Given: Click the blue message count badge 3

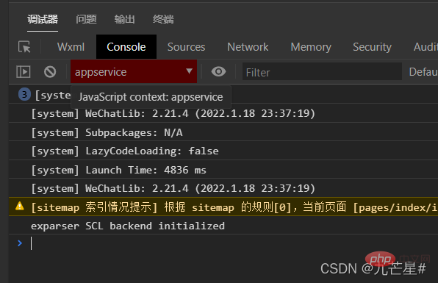Looking at the screenshot, I should click(x=24, y=94).
